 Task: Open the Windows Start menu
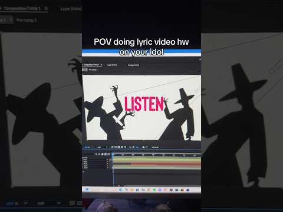87,190
